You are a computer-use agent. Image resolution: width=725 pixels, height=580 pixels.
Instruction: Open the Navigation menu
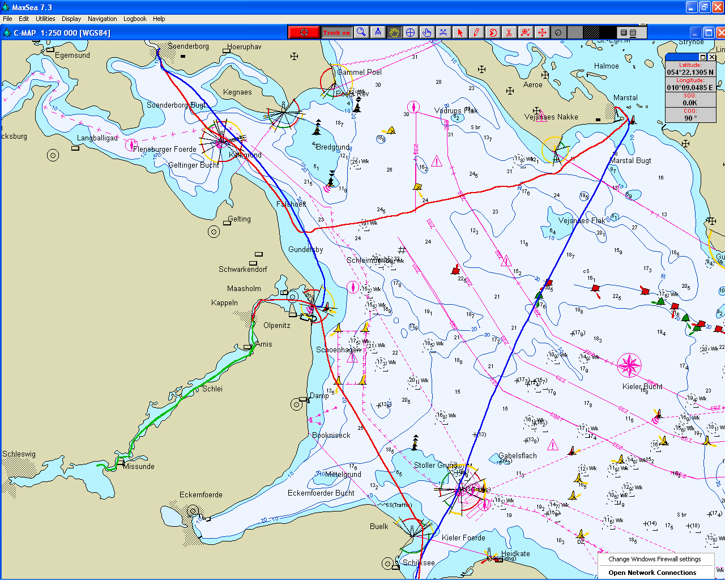click(x=103, y=19)
